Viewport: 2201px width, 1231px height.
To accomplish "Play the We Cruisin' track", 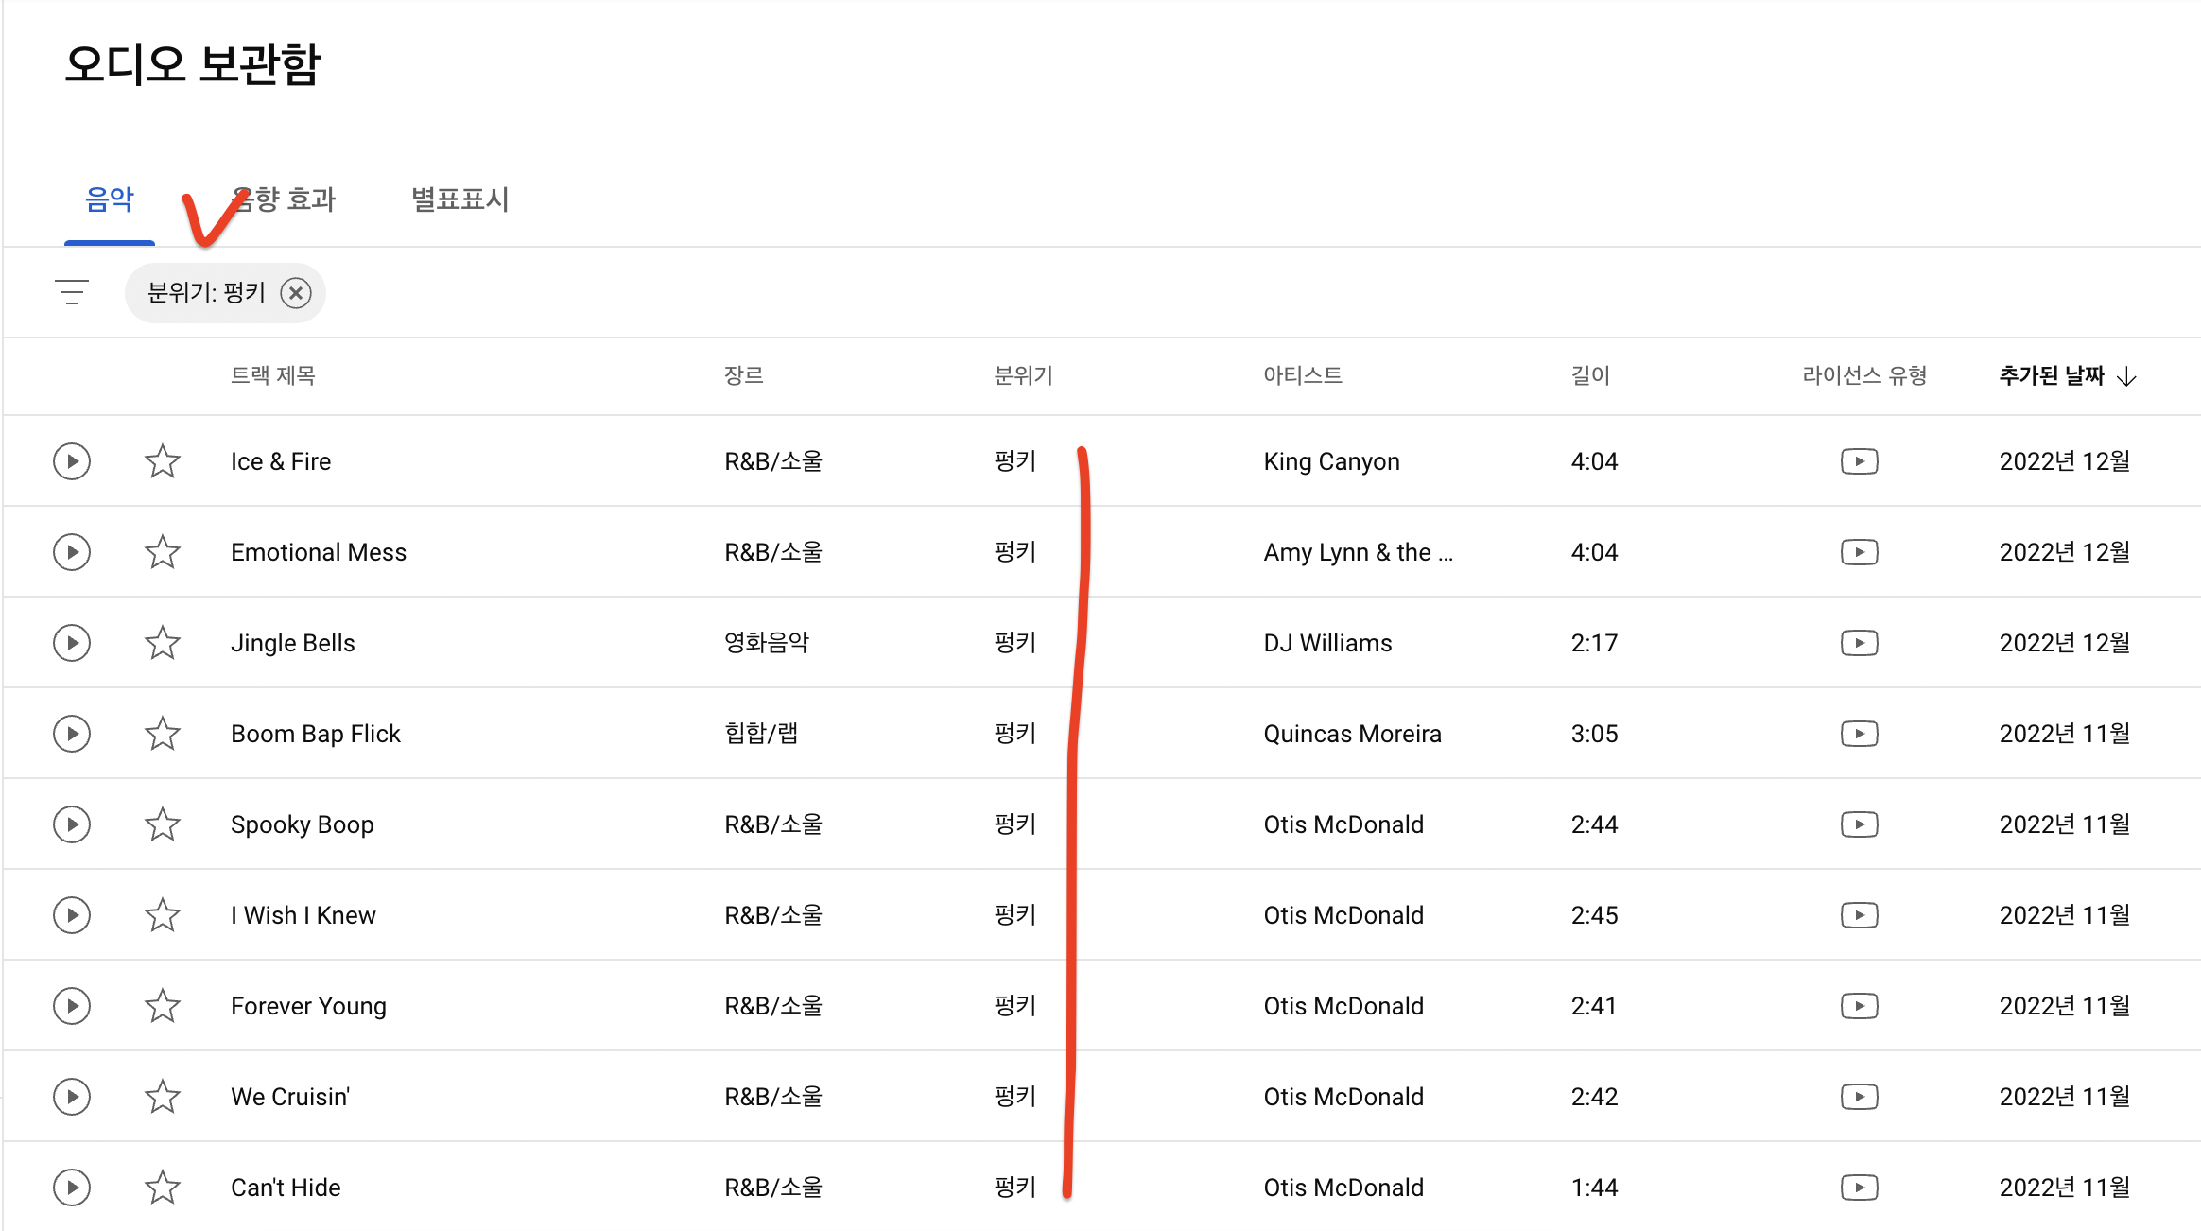I will [72, 1097].
